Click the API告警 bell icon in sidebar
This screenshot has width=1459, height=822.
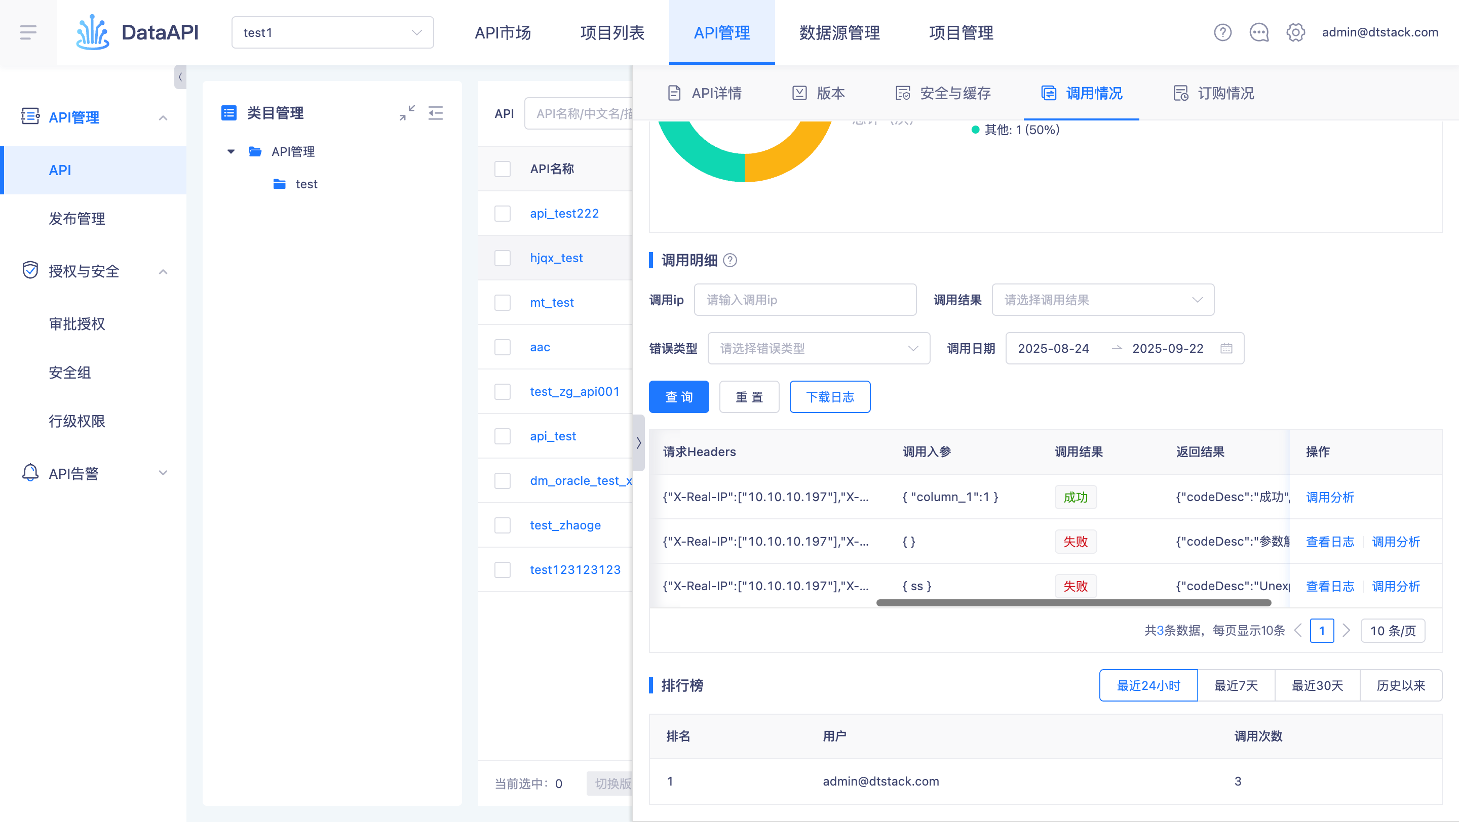[x=30, y=473]
